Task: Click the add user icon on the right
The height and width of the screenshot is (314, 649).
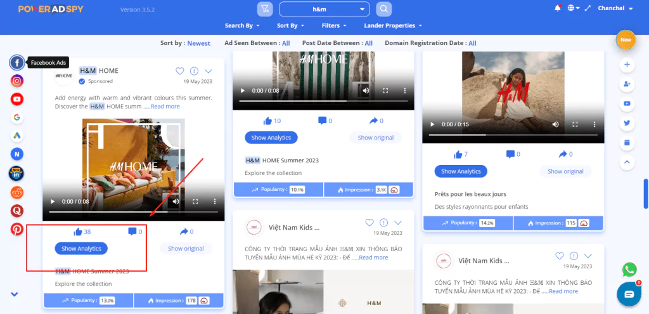Action: (627, 84)
